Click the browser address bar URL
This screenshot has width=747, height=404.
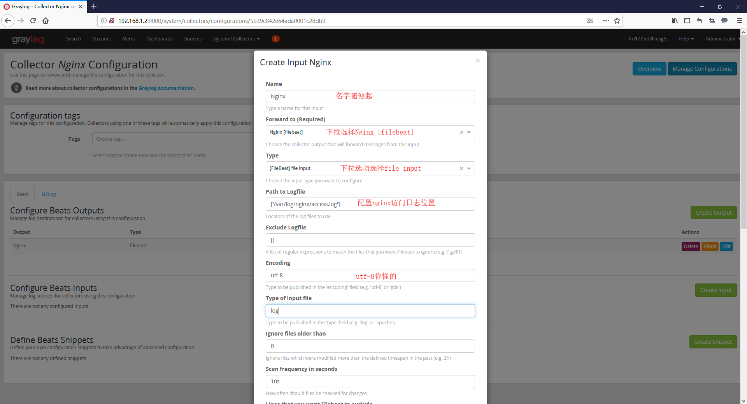pyautogui.click(x=222, y=21)
